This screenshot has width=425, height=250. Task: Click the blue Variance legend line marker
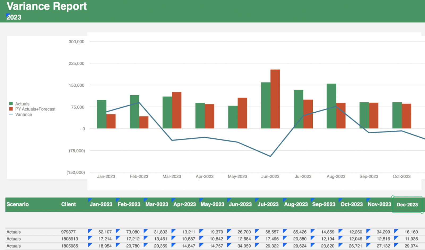coord(11,114)
